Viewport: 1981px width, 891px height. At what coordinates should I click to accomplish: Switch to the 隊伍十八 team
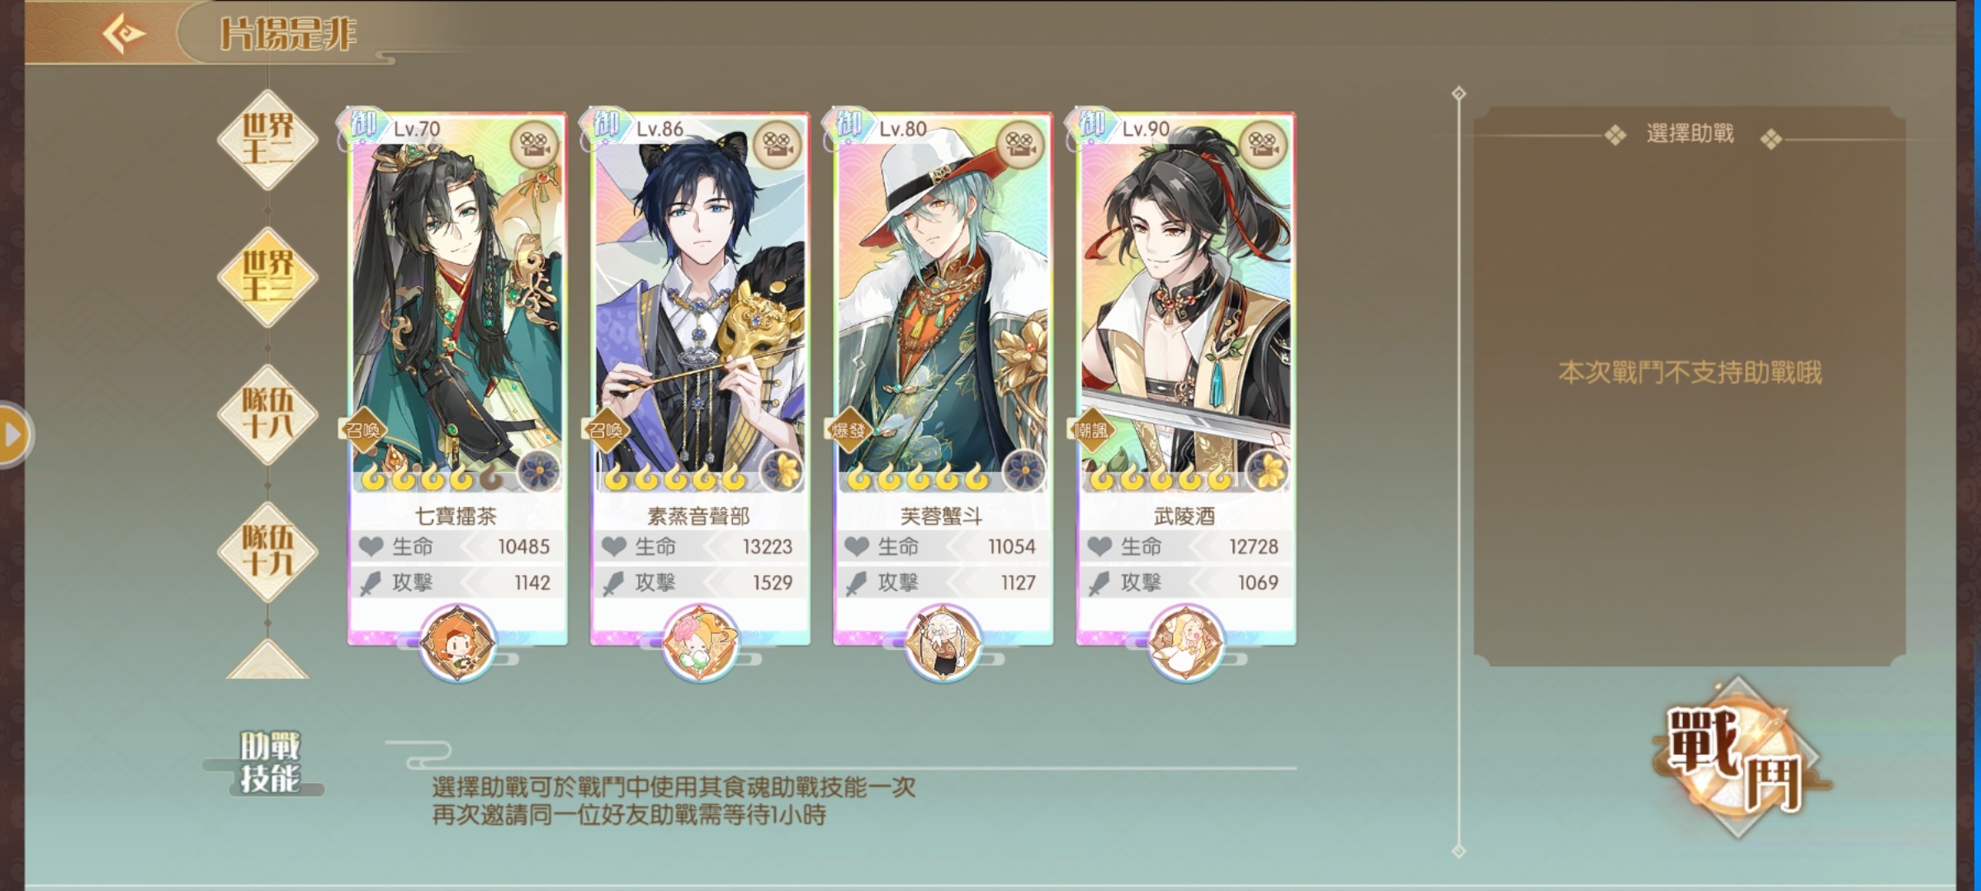267,414
